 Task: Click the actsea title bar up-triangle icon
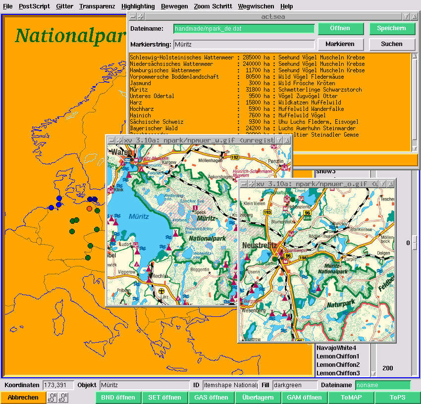(x=414, y=17)
